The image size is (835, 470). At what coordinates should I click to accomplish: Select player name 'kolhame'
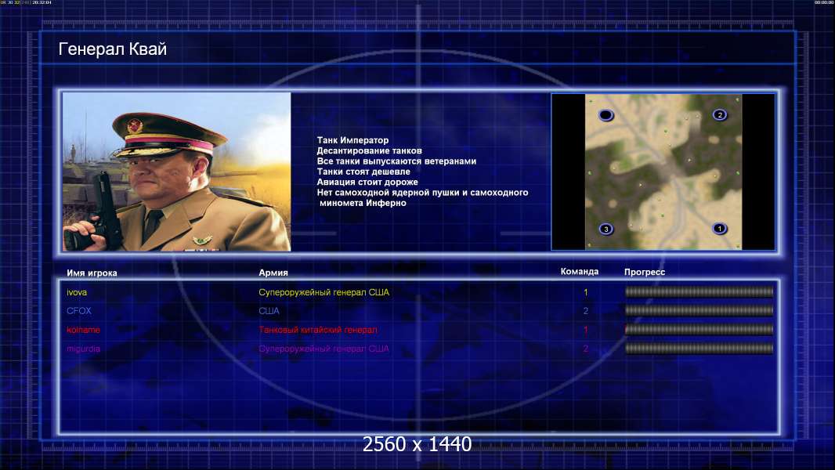click(x=83, y=330)
